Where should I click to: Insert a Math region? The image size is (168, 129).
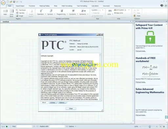pos(5,12)
